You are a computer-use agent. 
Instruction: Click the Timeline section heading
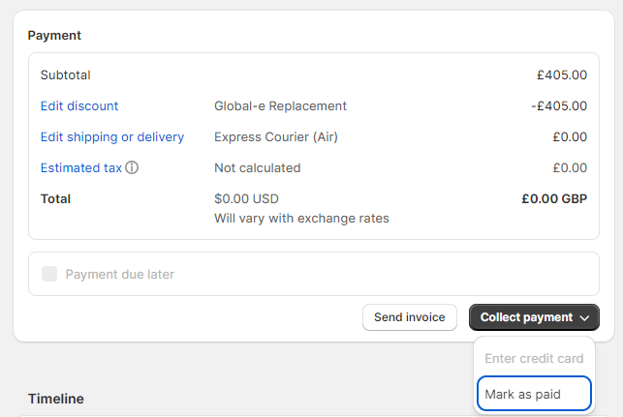[x=56, y=399]
